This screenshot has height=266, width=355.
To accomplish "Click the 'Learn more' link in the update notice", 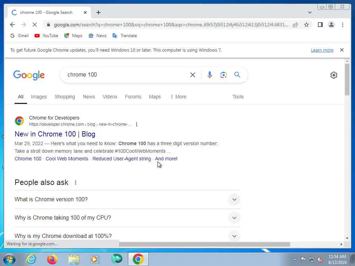I will pos(322,50).
